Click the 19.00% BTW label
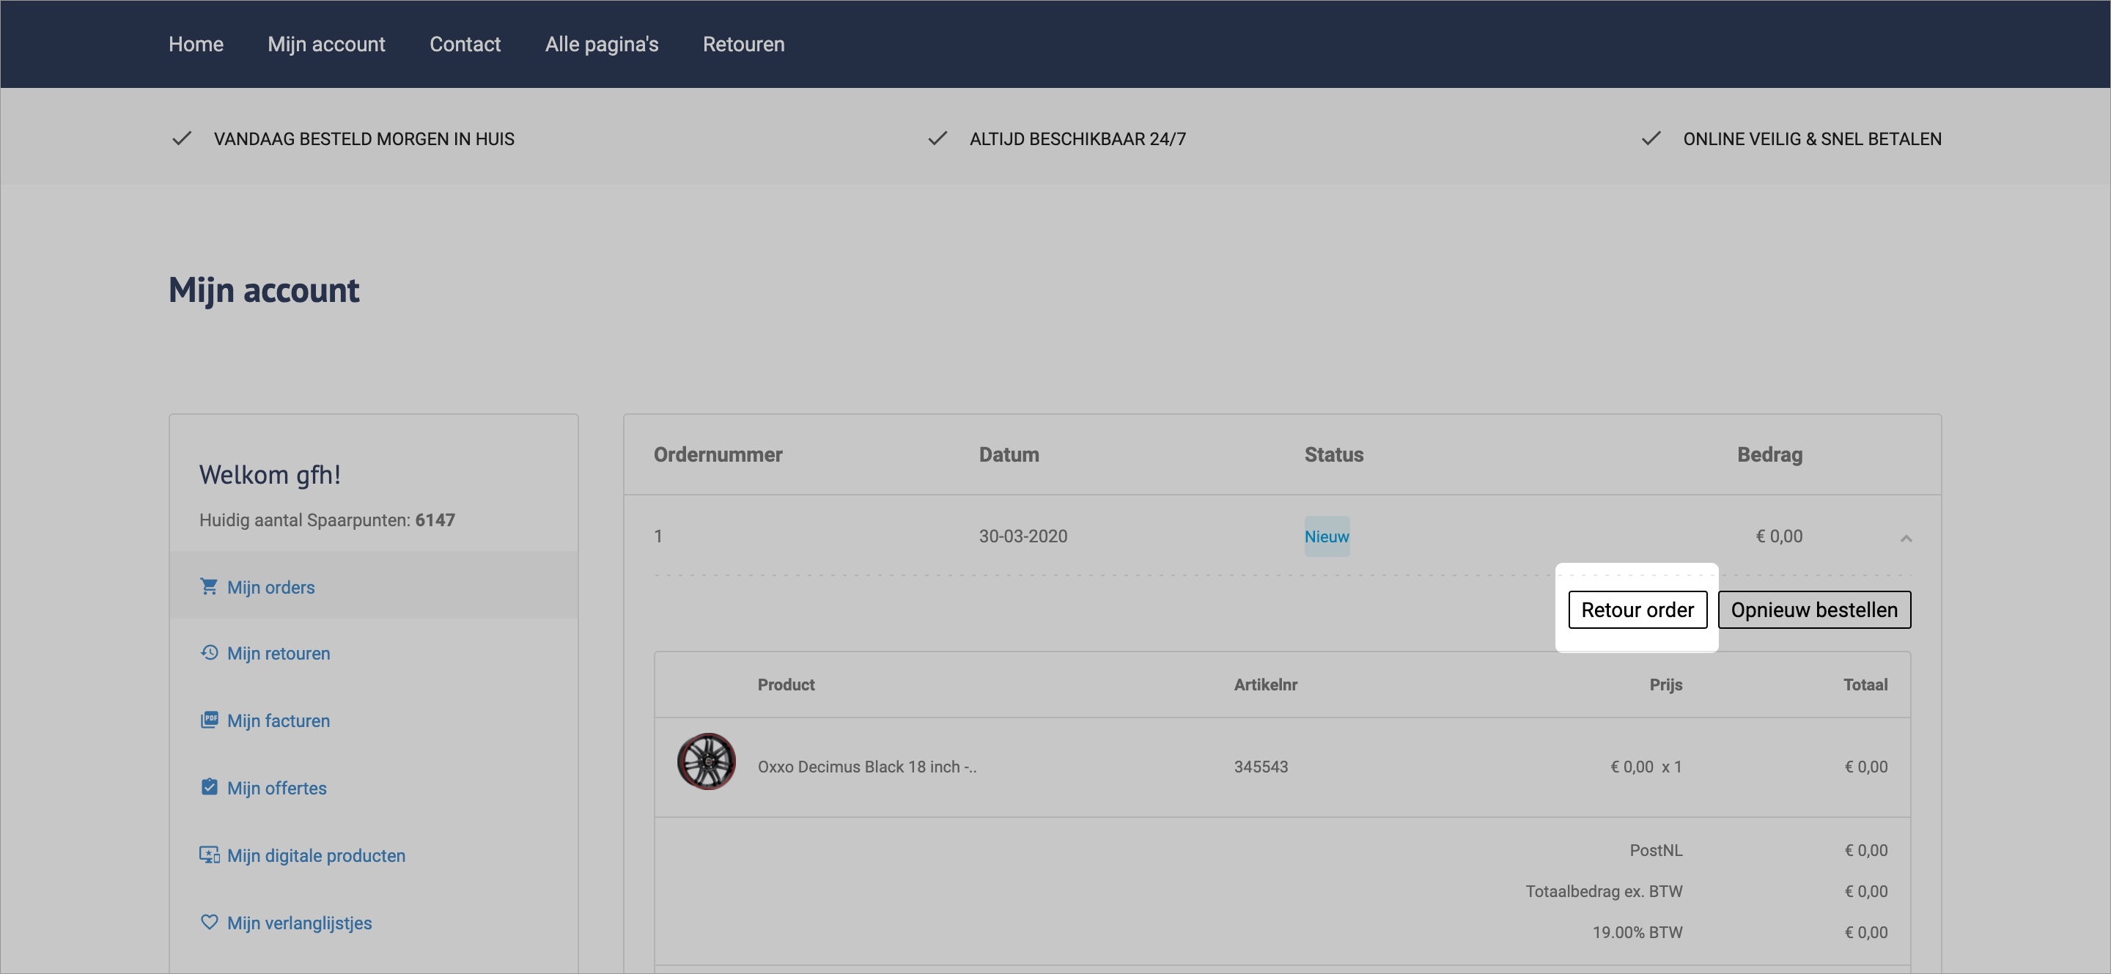2111x974 pixels. [1637, 933]
